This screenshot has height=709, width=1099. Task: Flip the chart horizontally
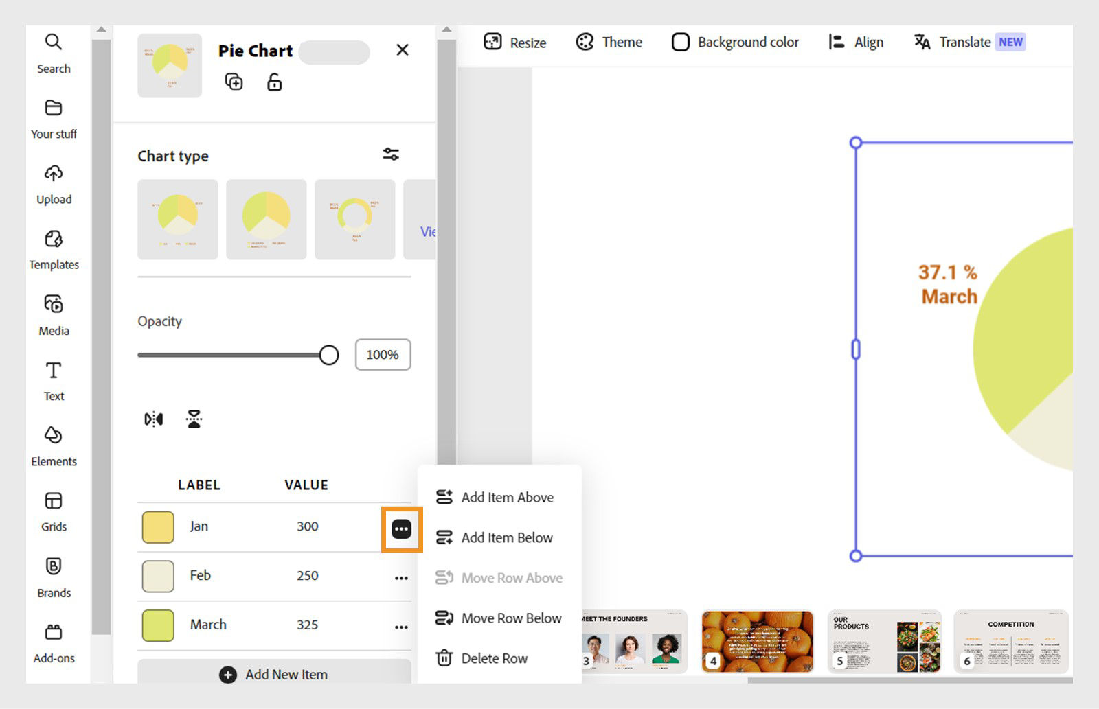154,419
